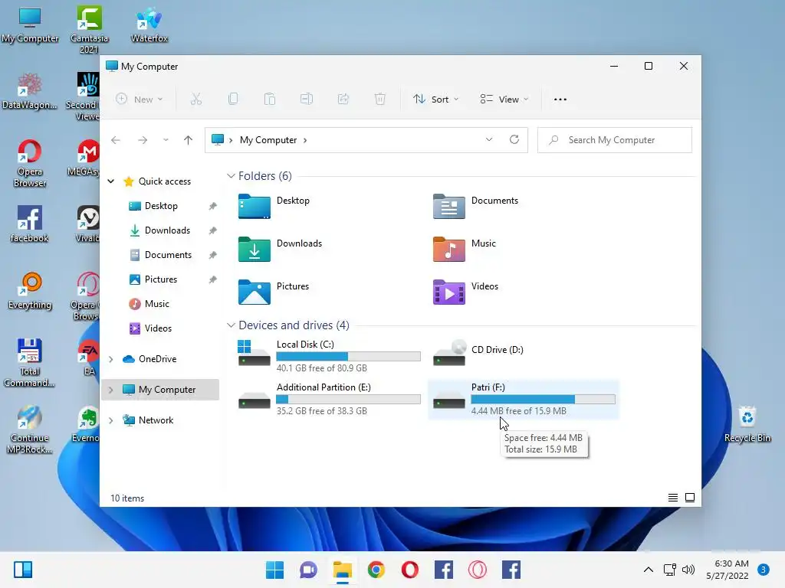Select the Pictures folder in Folders
Screen dimensions: 785x588
274,292
